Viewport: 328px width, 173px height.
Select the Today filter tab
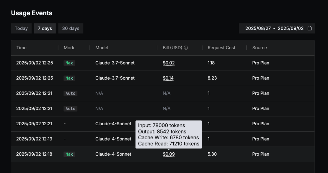pyautogui.click(x=21, y=28)
